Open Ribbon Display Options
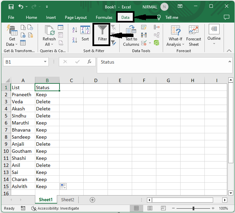Image resolution: width=235 pixels, height=213 pixels. [180, 6]
